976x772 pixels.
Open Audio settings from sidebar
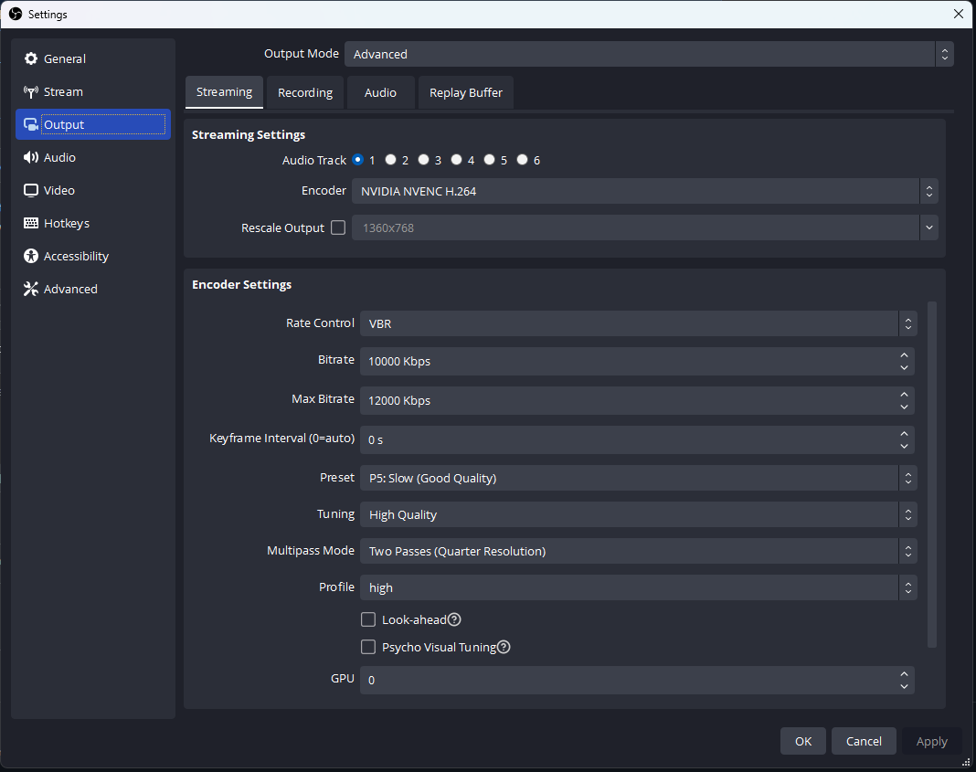(x=60, y=157)
